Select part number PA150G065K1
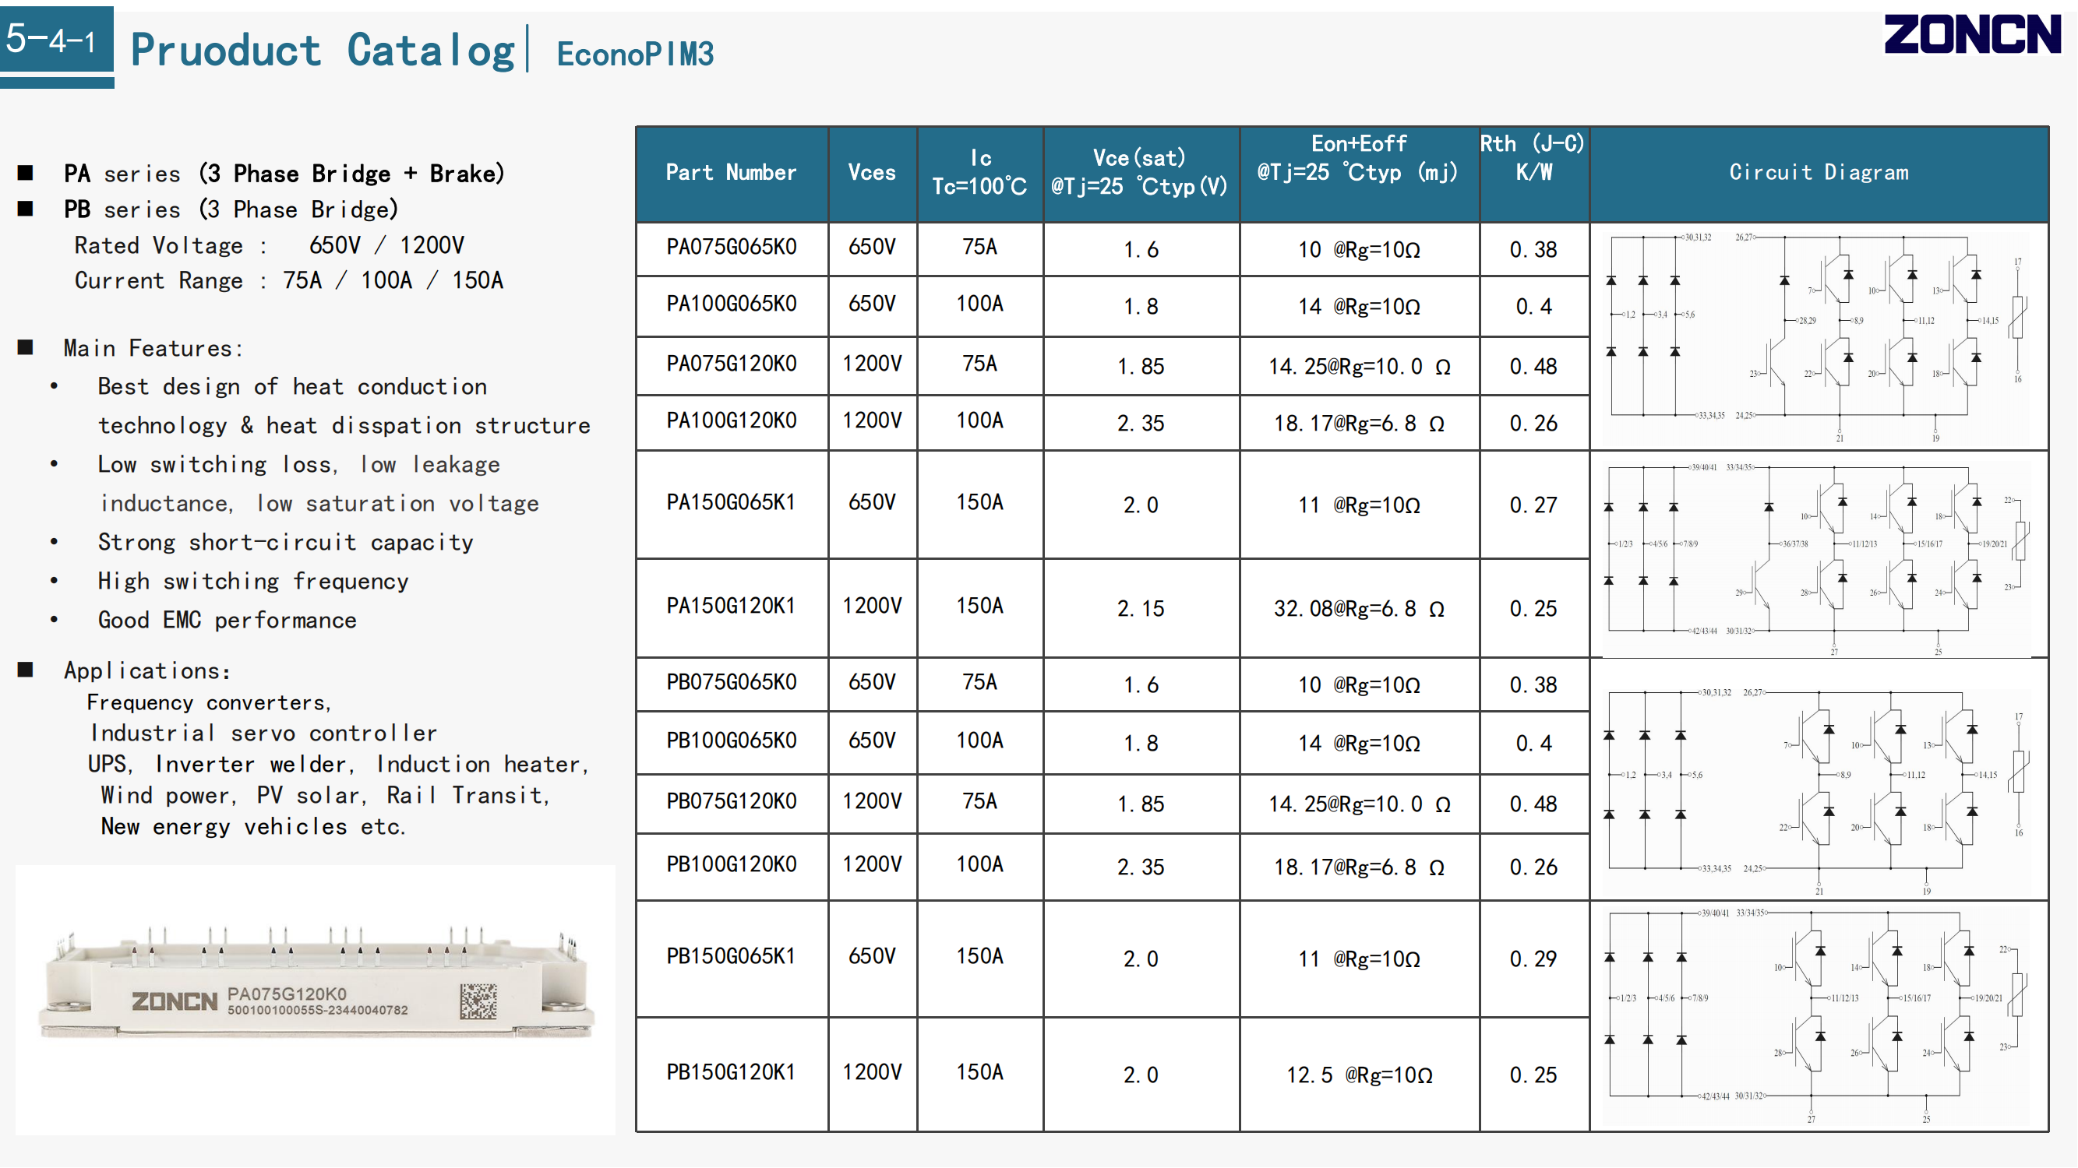This screenshot has height=1168, width=2078. click(x=731, y=502)
